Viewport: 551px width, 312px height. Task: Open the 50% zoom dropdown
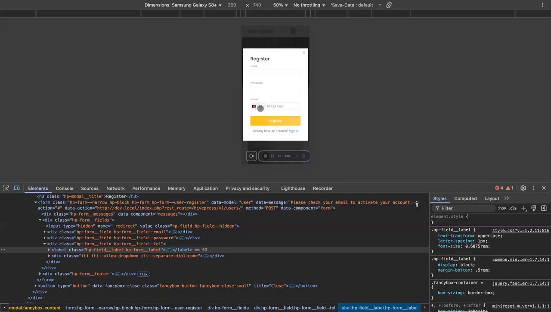(280, 5)
